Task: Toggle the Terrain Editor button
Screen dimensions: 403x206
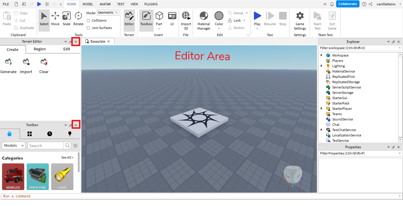Action: (129, 19)
